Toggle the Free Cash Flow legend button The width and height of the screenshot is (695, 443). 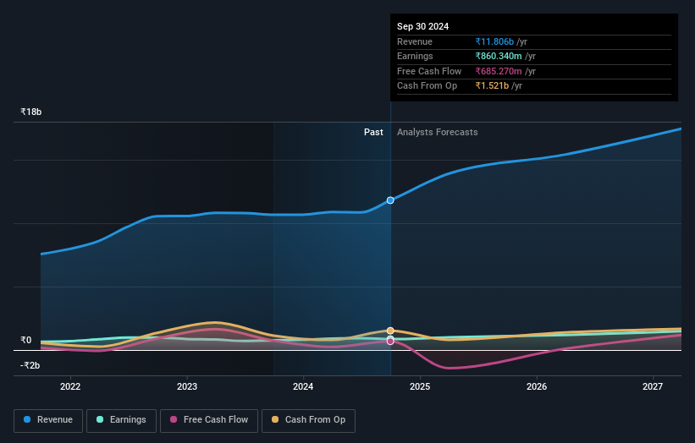[x=209, y=420]
